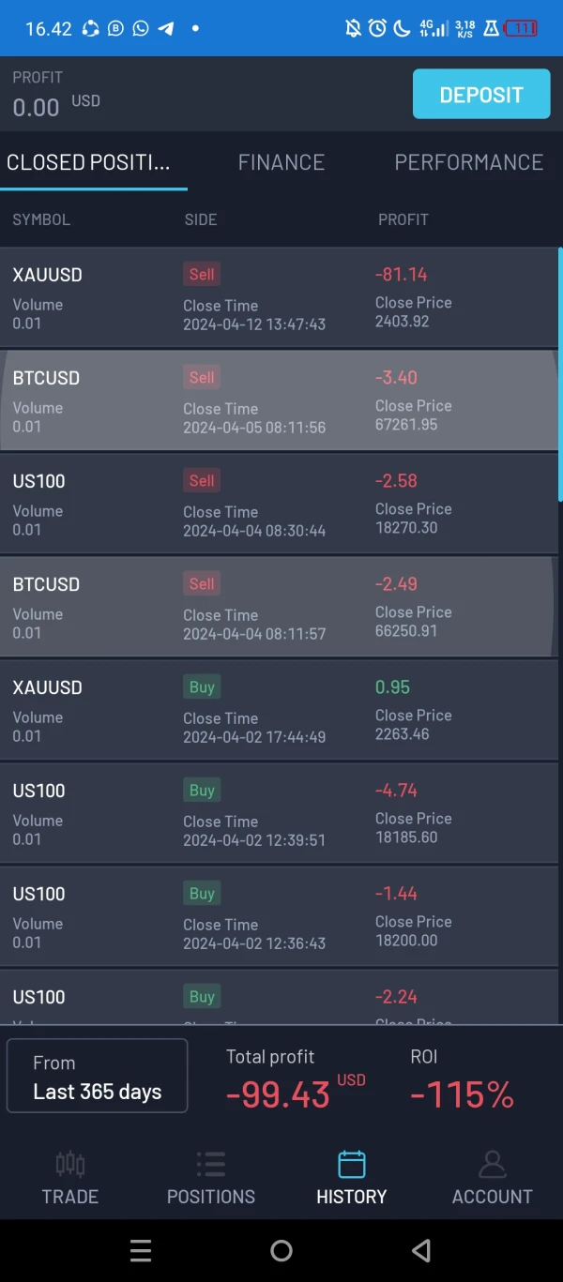The height and width of the screenshot is (1282, 563).
Task: Select the Closed Positions tab
Action: tap(89, 162)
